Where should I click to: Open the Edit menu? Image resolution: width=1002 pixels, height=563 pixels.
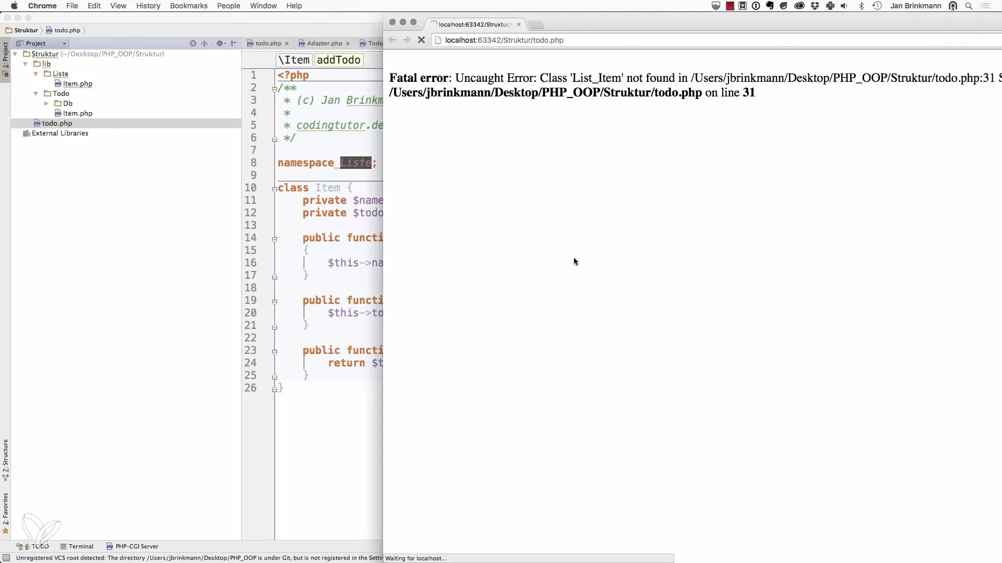(94, 6)
